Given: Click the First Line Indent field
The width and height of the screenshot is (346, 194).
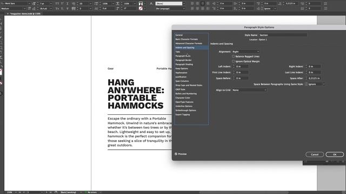Looking at the screenshot, I should tap(242, 72).
